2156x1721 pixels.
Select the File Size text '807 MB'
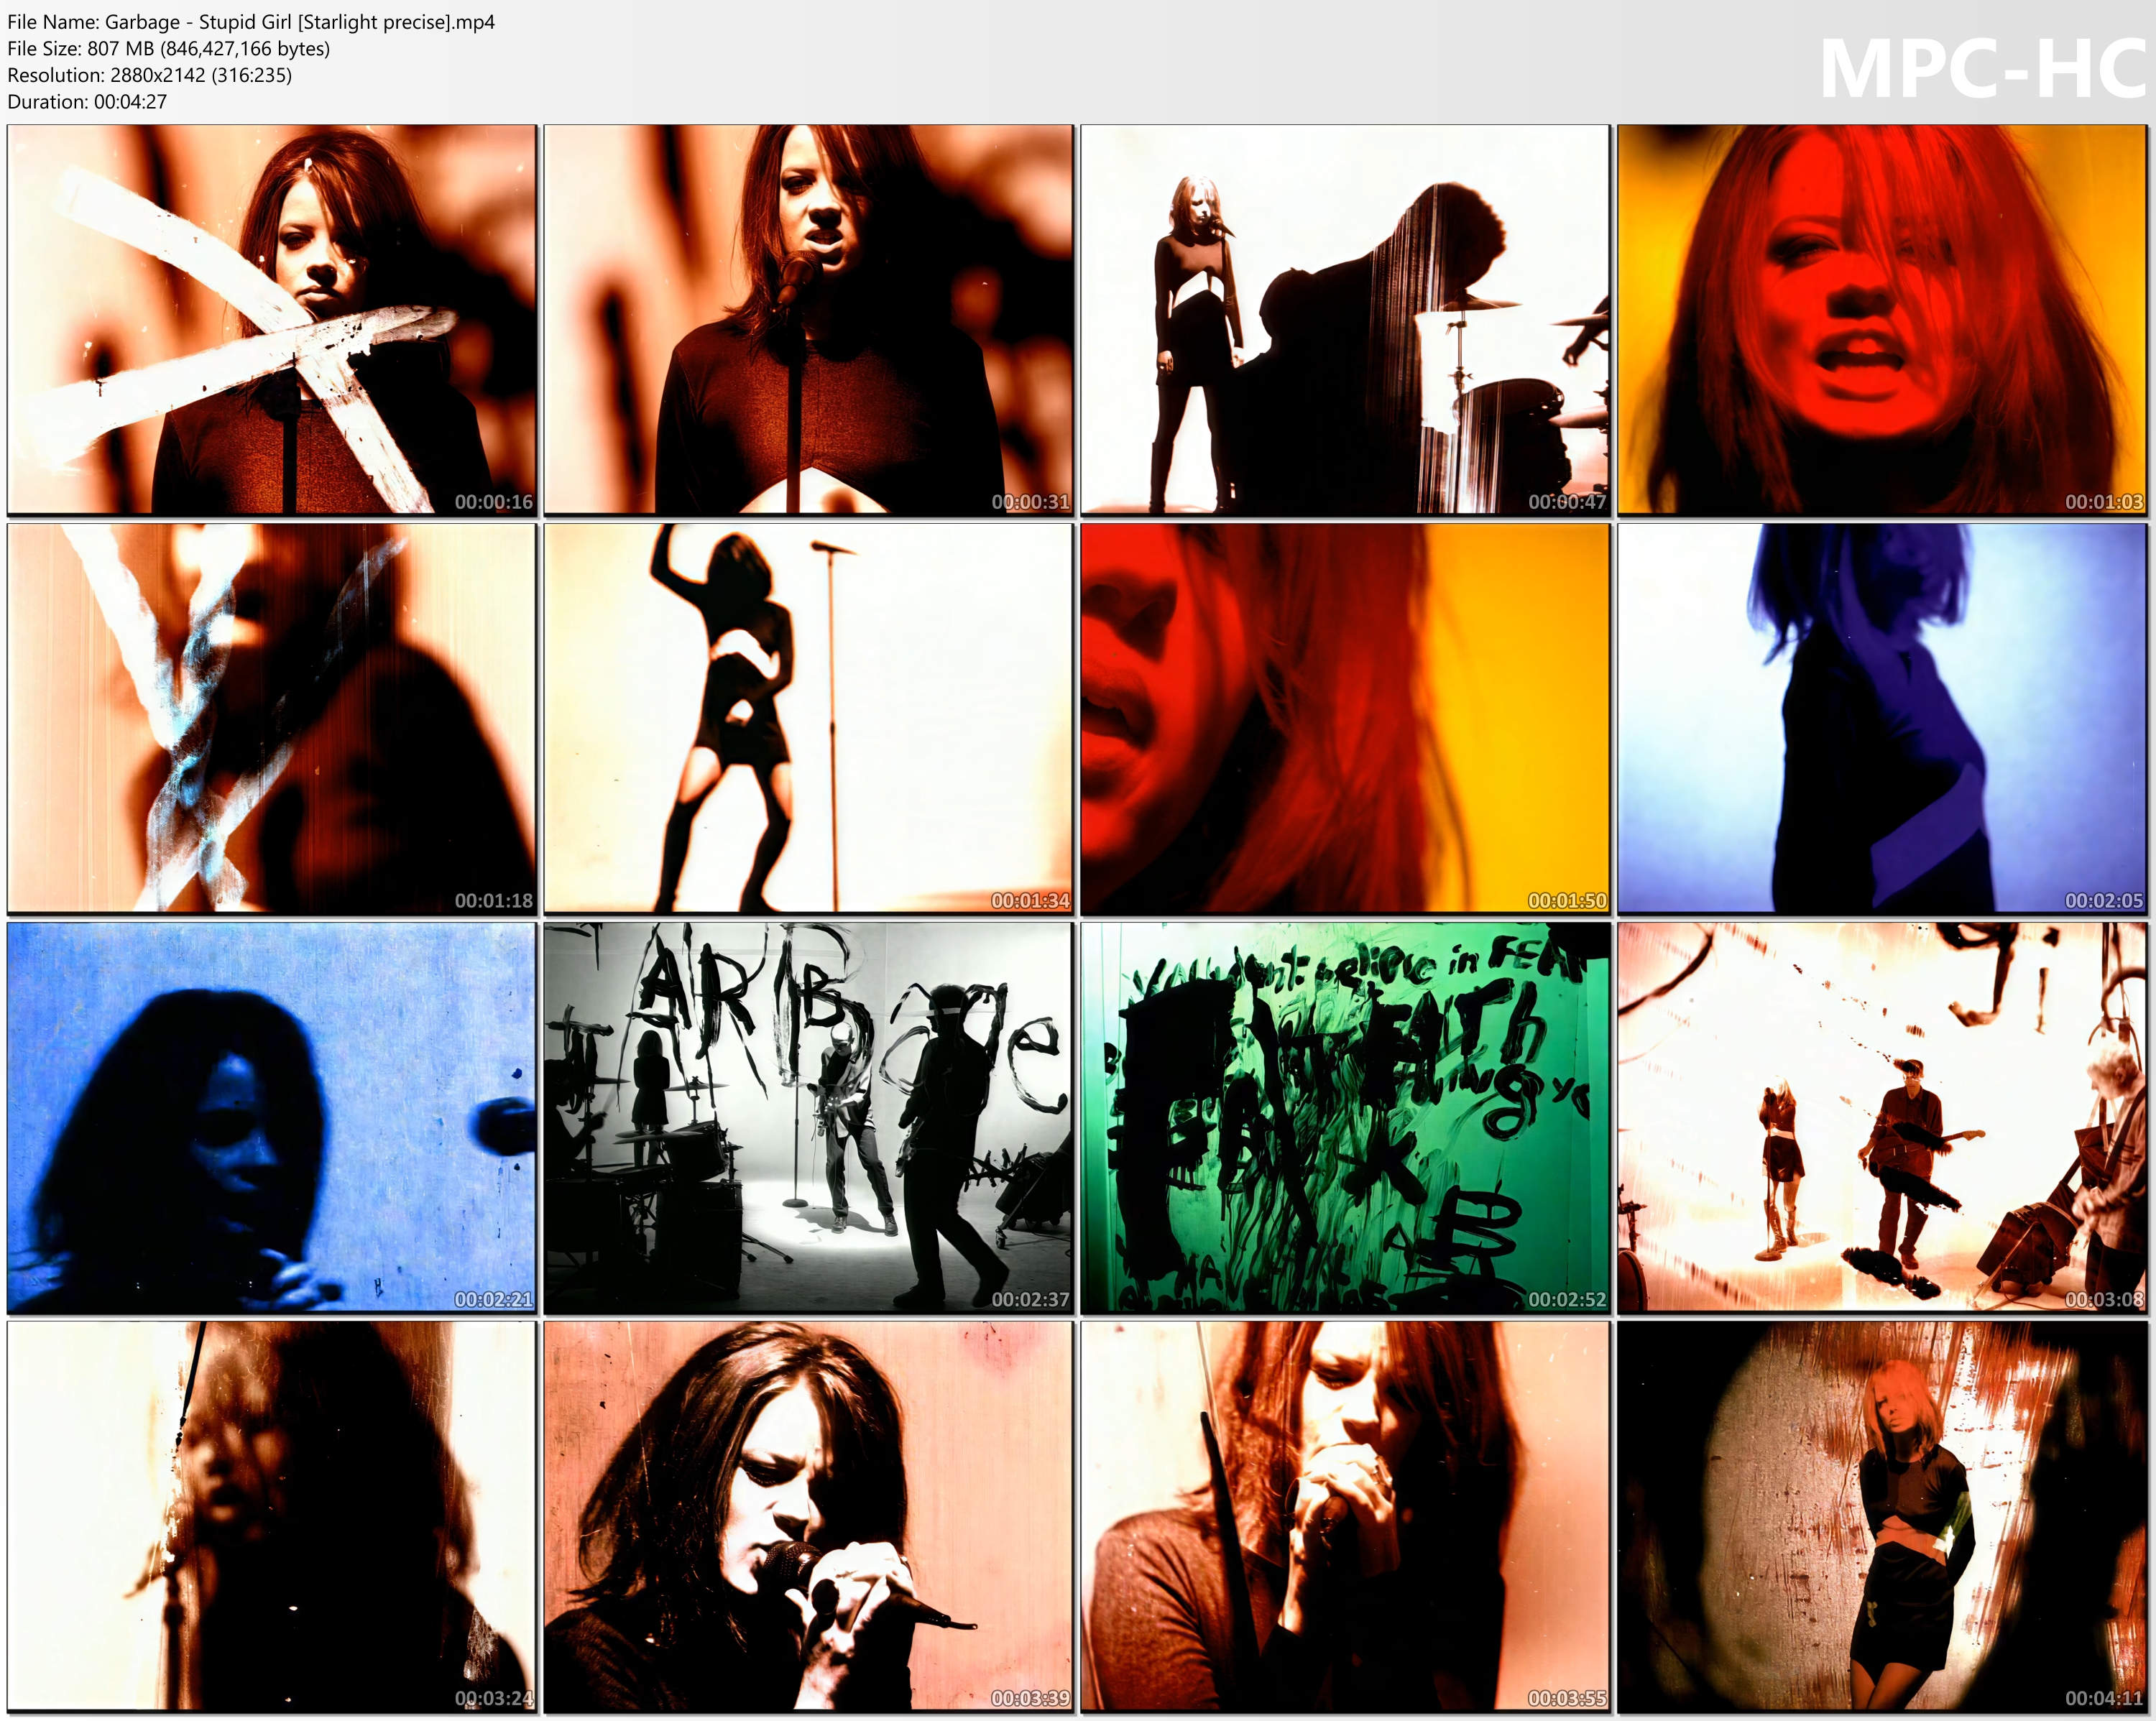tap(120, 48)
